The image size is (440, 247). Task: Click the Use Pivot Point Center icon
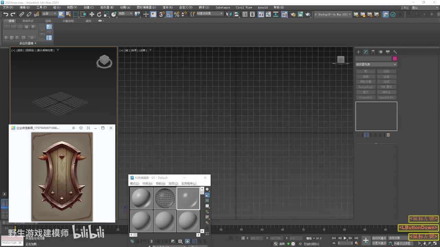(x=138, y=14)
